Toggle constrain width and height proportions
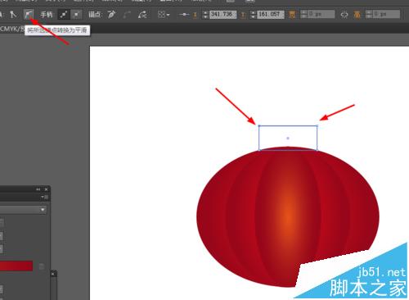Screen dimensions: 409x300 click(x=344, y=15)
